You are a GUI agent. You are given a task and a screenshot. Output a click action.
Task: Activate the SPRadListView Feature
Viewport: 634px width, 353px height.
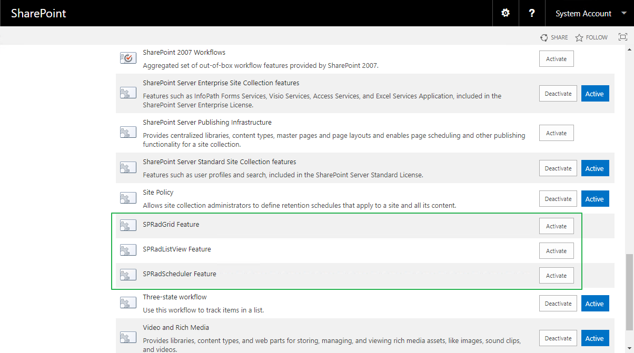coord(556,251)
